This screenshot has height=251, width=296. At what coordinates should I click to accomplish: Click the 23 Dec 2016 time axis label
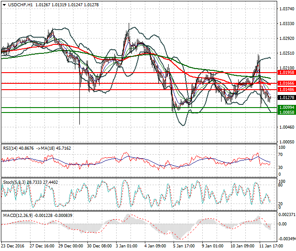13,246
